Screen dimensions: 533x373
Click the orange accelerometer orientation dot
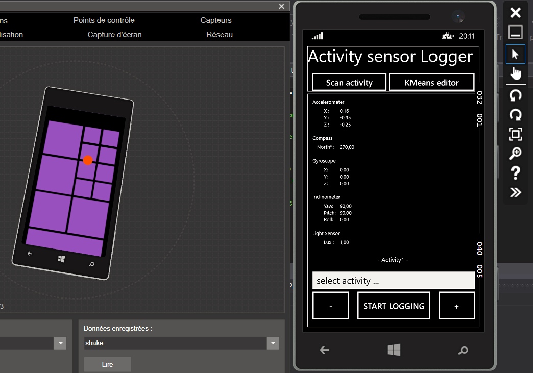[88, 160]
